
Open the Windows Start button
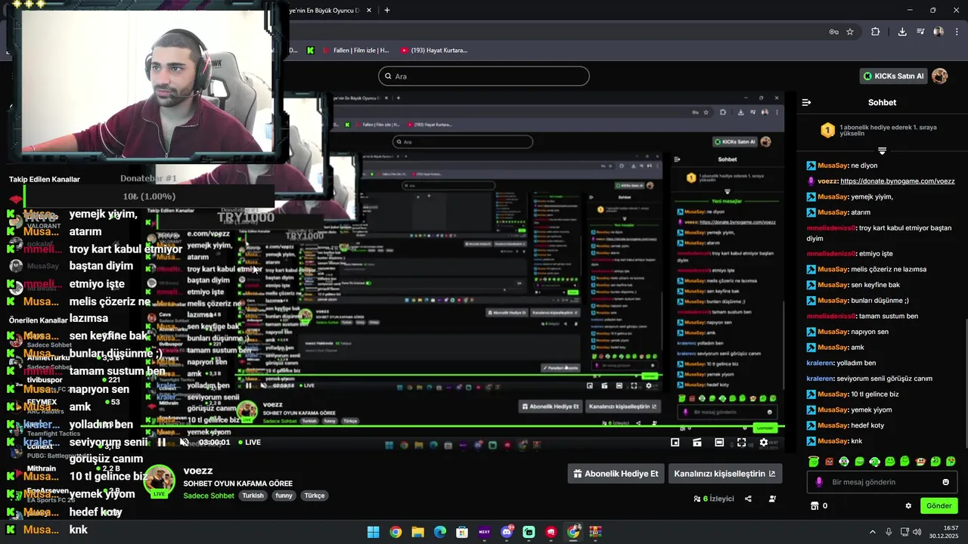point(373,532)
